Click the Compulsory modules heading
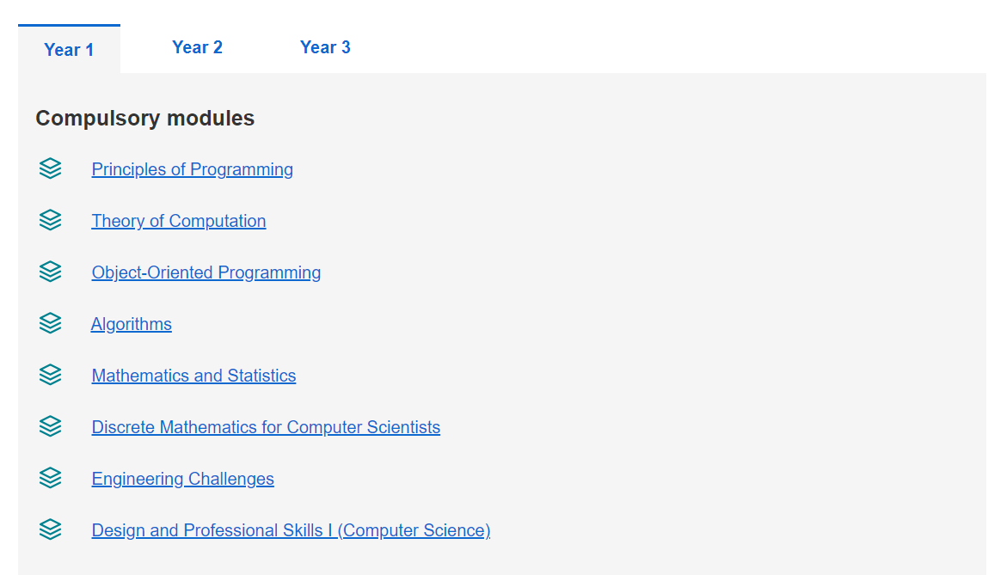The image size is (988, 575). [144, 118]
